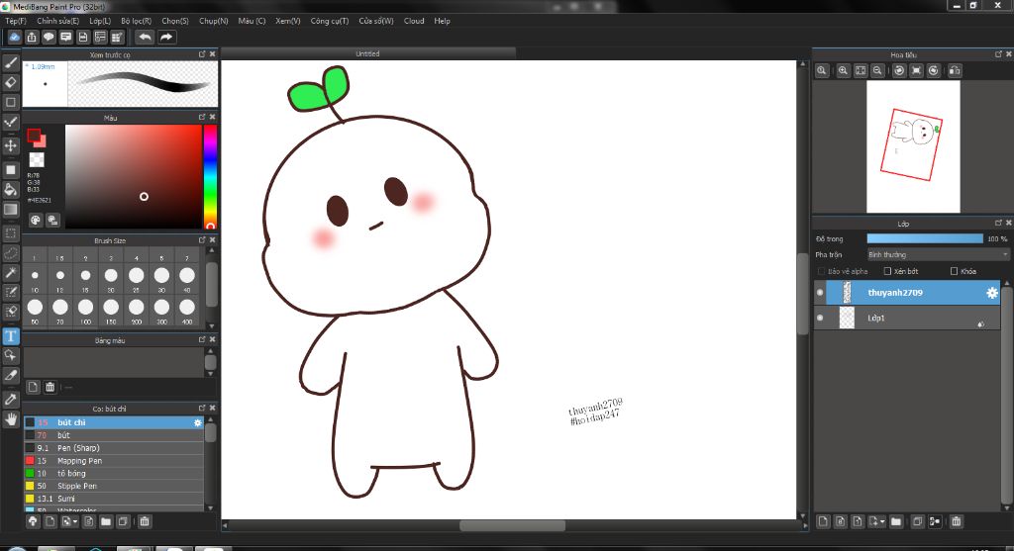Viewport: 1014px width, 551px height.
Task: Close the Bảng màu palette panel
Action: click(212, 339)
